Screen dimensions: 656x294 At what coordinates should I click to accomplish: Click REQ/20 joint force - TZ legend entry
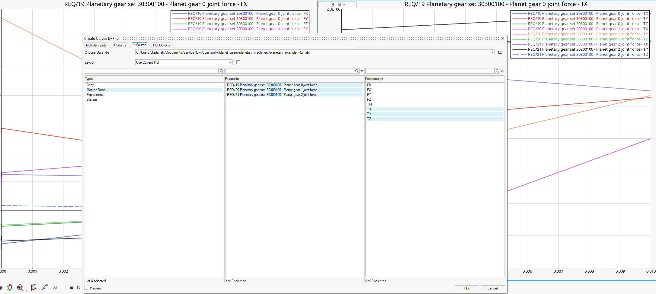pyautogui.click(x=580, y=39)
